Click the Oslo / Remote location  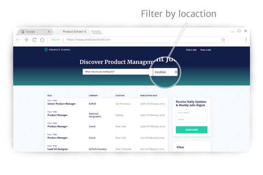(123, 149)
